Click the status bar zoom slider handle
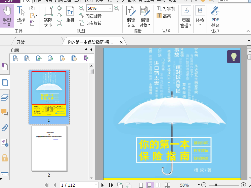 point(216,185)
